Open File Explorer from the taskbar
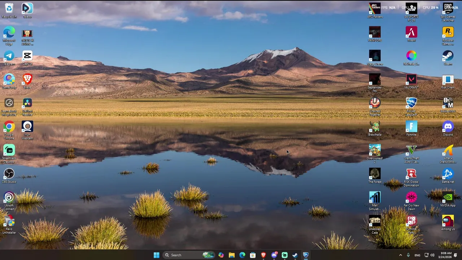Image resolution: width=462 pixels, height=260 pixels. (231, 255)
